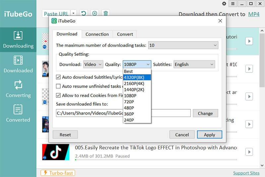
Task: Select 240P quality option
Action: pyautogui.click(x=137, y=120)
